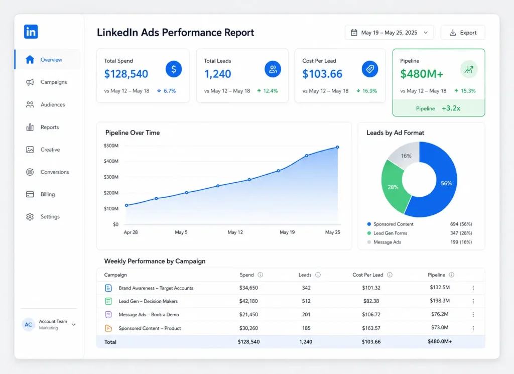Expand the date range chevron arrow
Image resolution: width=514 pixels, height=374 pixels.
(426, 33)
